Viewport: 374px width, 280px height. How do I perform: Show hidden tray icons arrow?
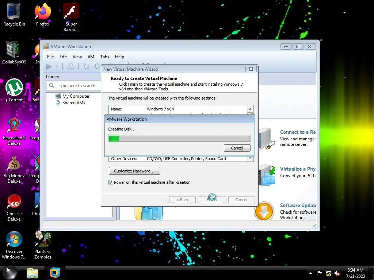point(310,273)
